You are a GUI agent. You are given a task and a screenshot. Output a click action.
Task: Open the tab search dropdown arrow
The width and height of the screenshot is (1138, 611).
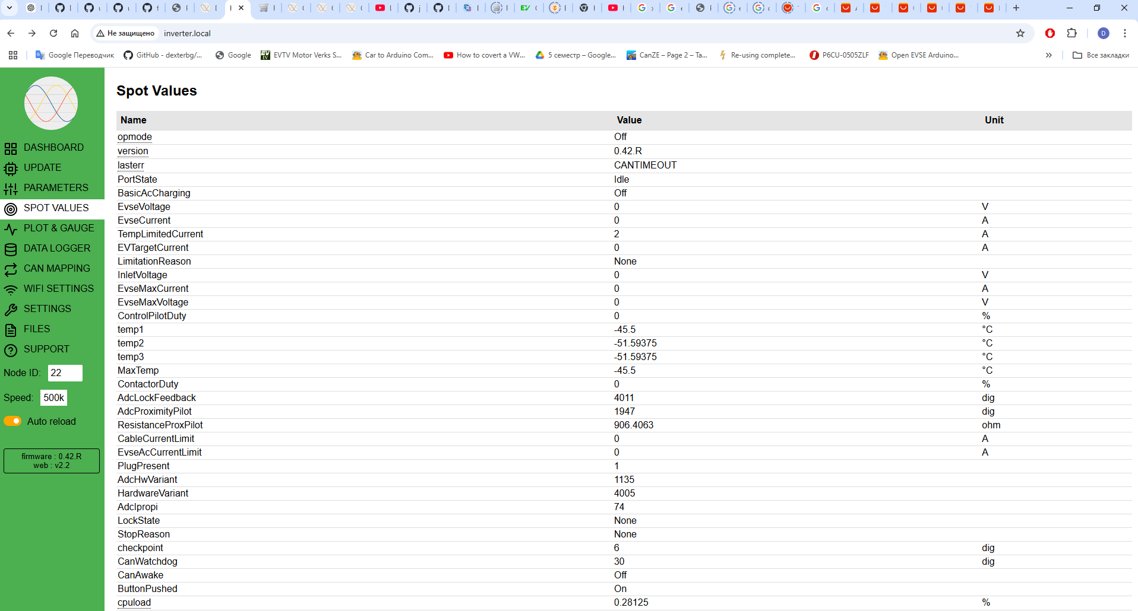10,8
